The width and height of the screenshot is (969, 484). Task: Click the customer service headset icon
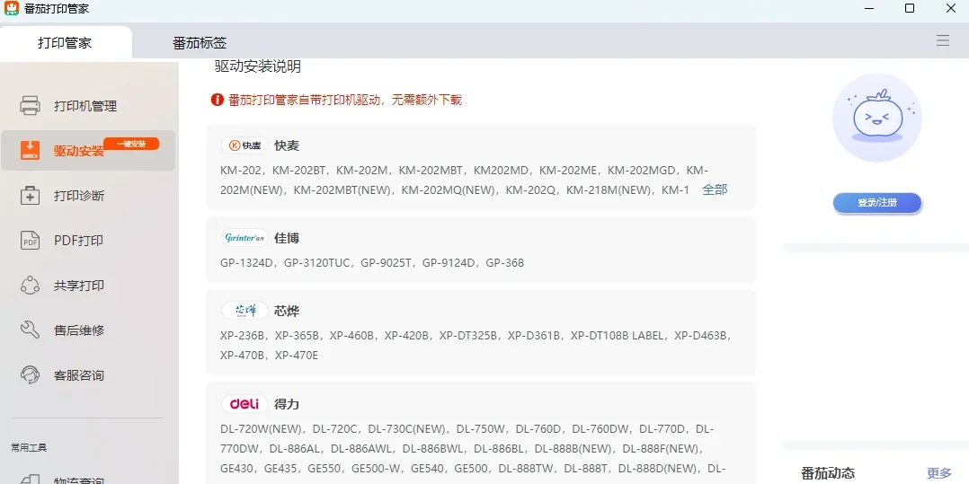[31, 375]
